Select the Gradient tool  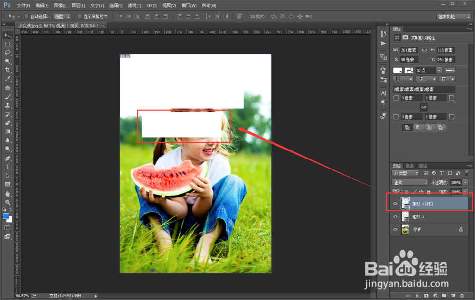click(8, 131)
